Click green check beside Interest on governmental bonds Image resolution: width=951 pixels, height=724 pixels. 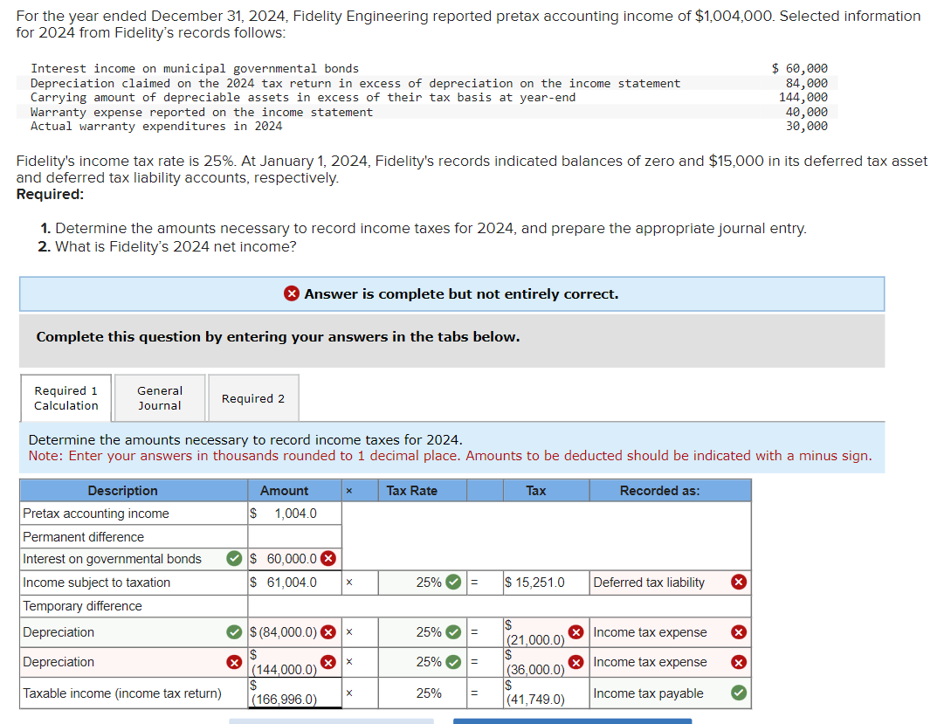click(234, 558)
